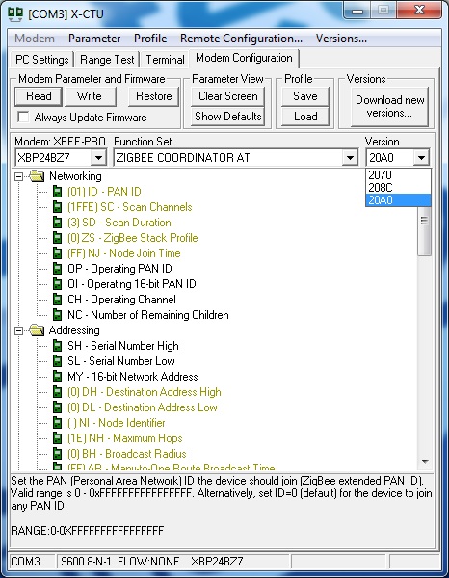Screen dimensions: 449x578
Task: Open the Function Set dropdown arrow
Action: (x=350, y=158)
